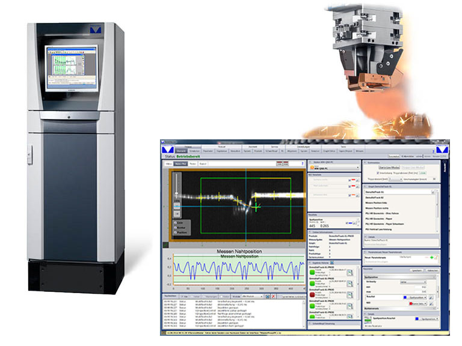Toggle the Position overlay option
Screen dimensions: 462x346
coord(175,232)
